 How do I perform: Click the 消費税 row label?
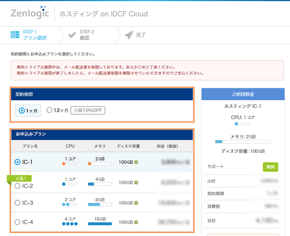213,206
